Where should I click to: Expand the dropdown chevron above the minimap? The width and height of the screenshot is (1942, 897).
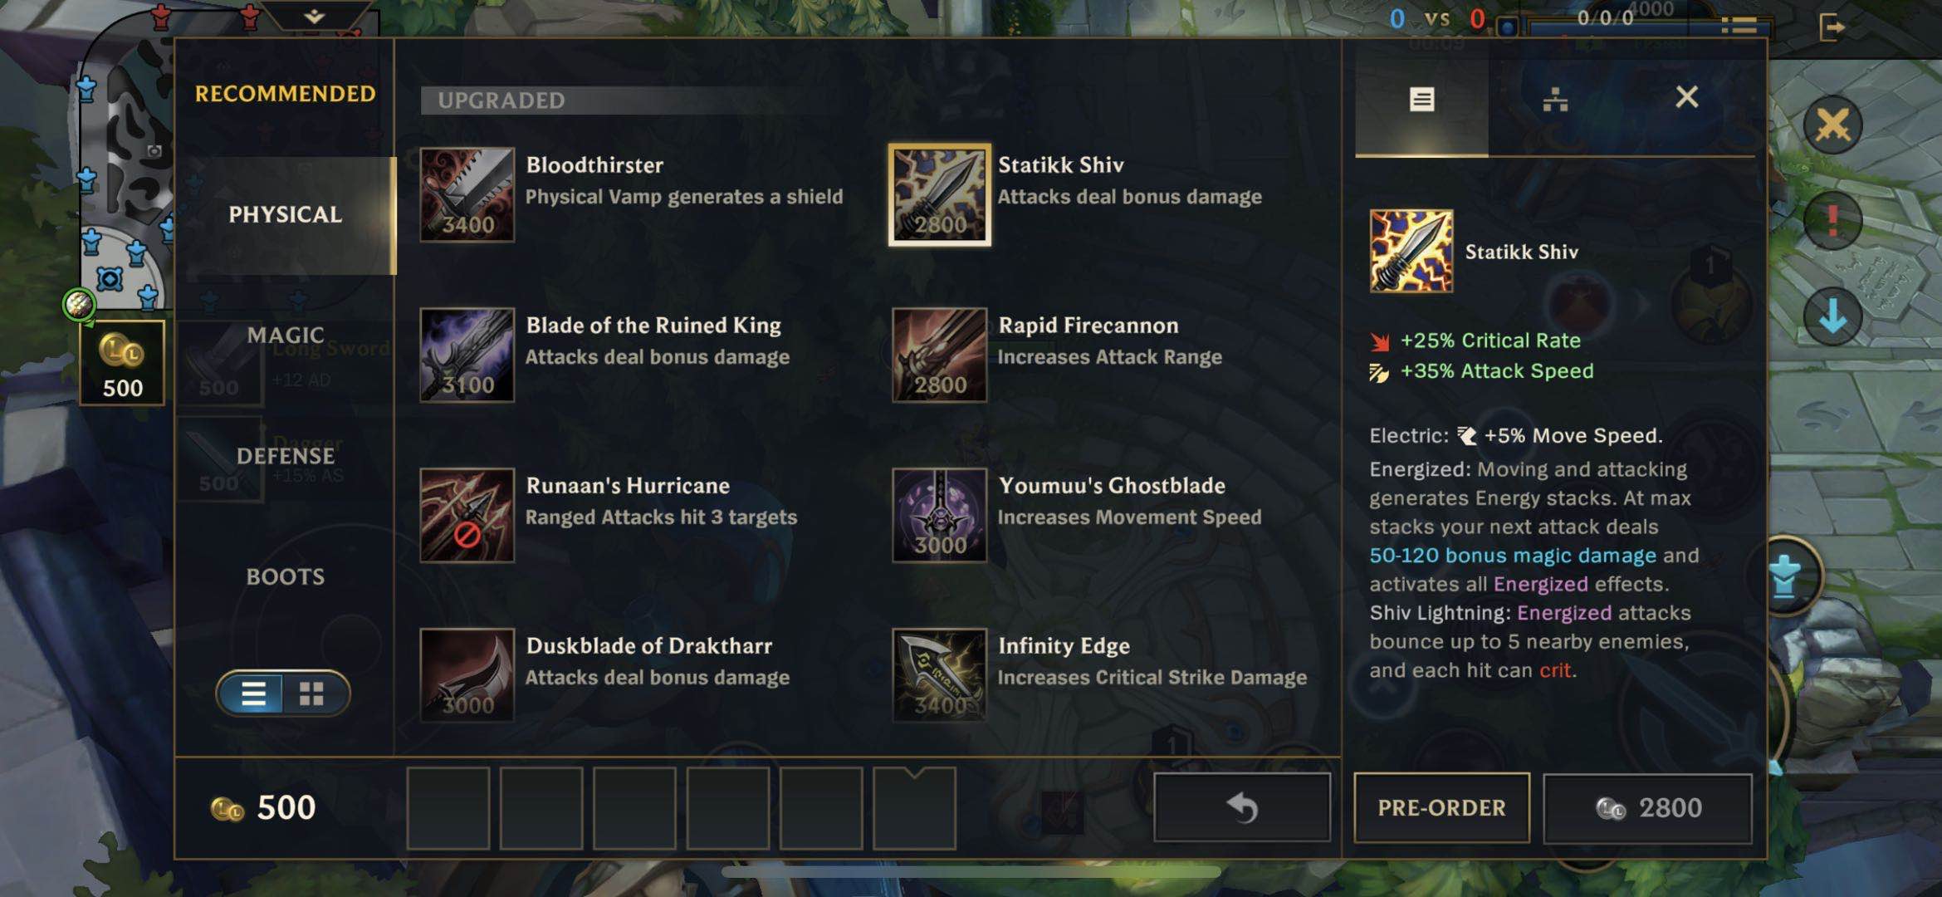click(x=314, y=16)
